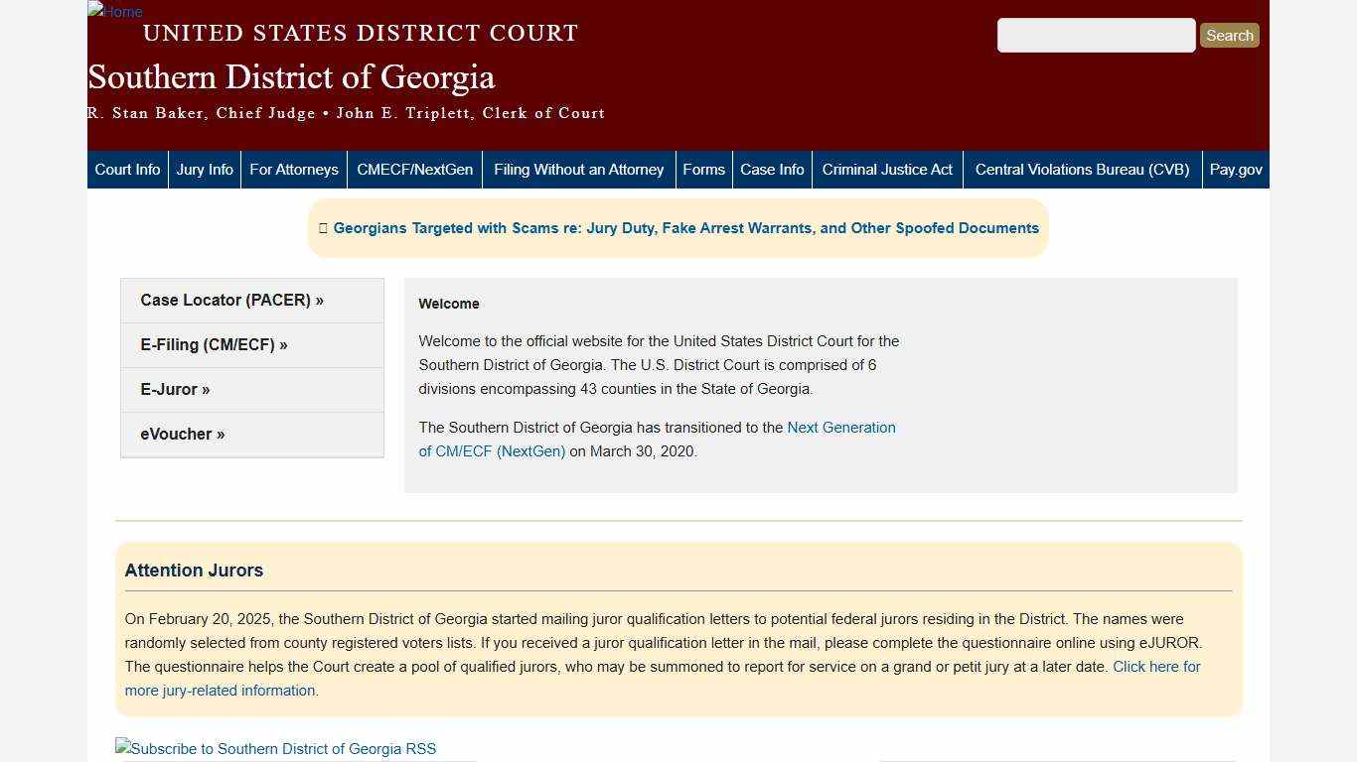Click here for more jury-related information
1357x762 pixels.
pos(1155,666)
